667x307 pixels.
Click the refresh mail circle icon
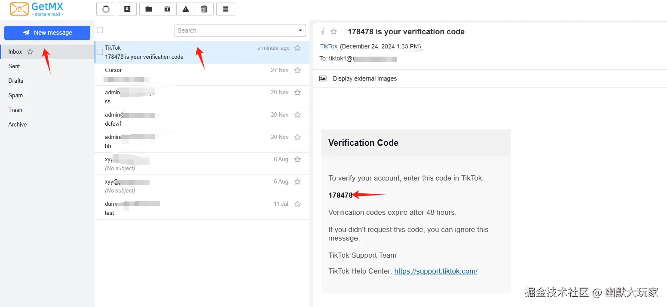[106, 9]
